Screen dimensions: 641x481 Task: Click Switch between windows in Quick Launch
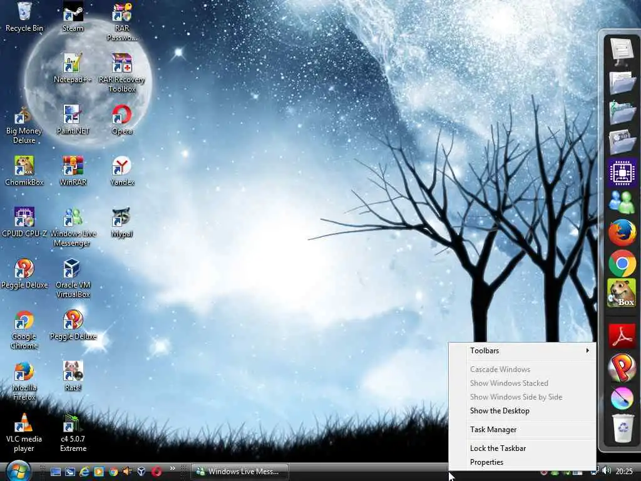70,472
